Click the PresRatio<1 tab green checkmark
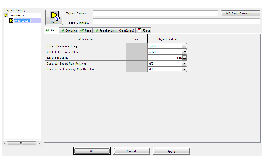 [x=96, y=31]
